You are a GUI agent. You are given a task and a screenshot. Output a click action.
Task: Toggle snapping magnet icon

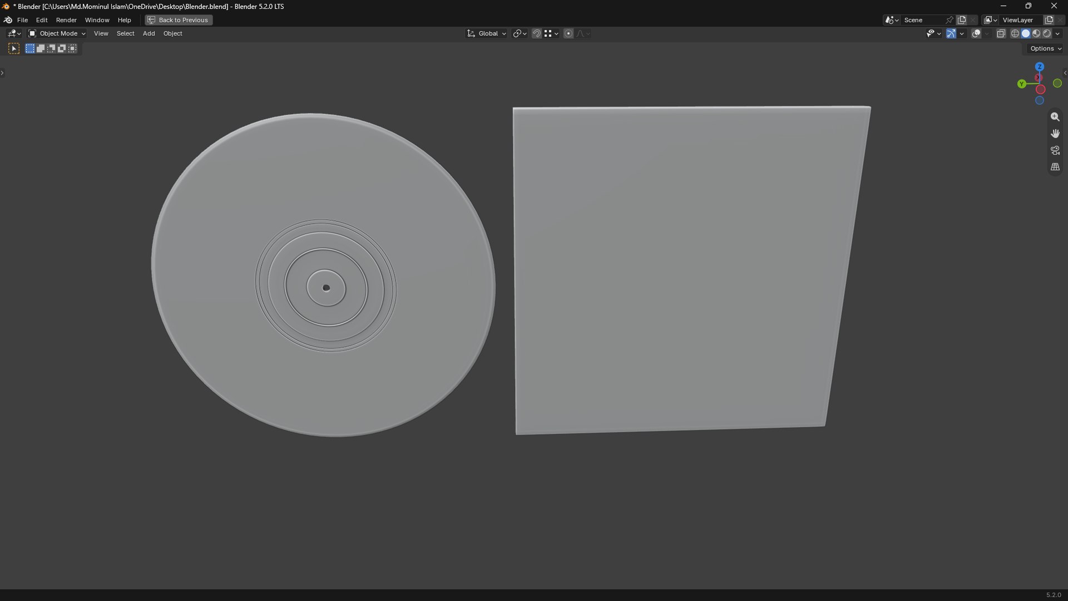(x=536, y=33)
